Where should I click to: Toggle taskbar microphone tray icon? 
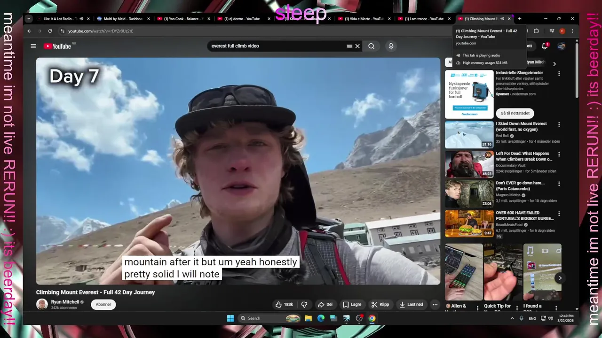pos(521,318)
